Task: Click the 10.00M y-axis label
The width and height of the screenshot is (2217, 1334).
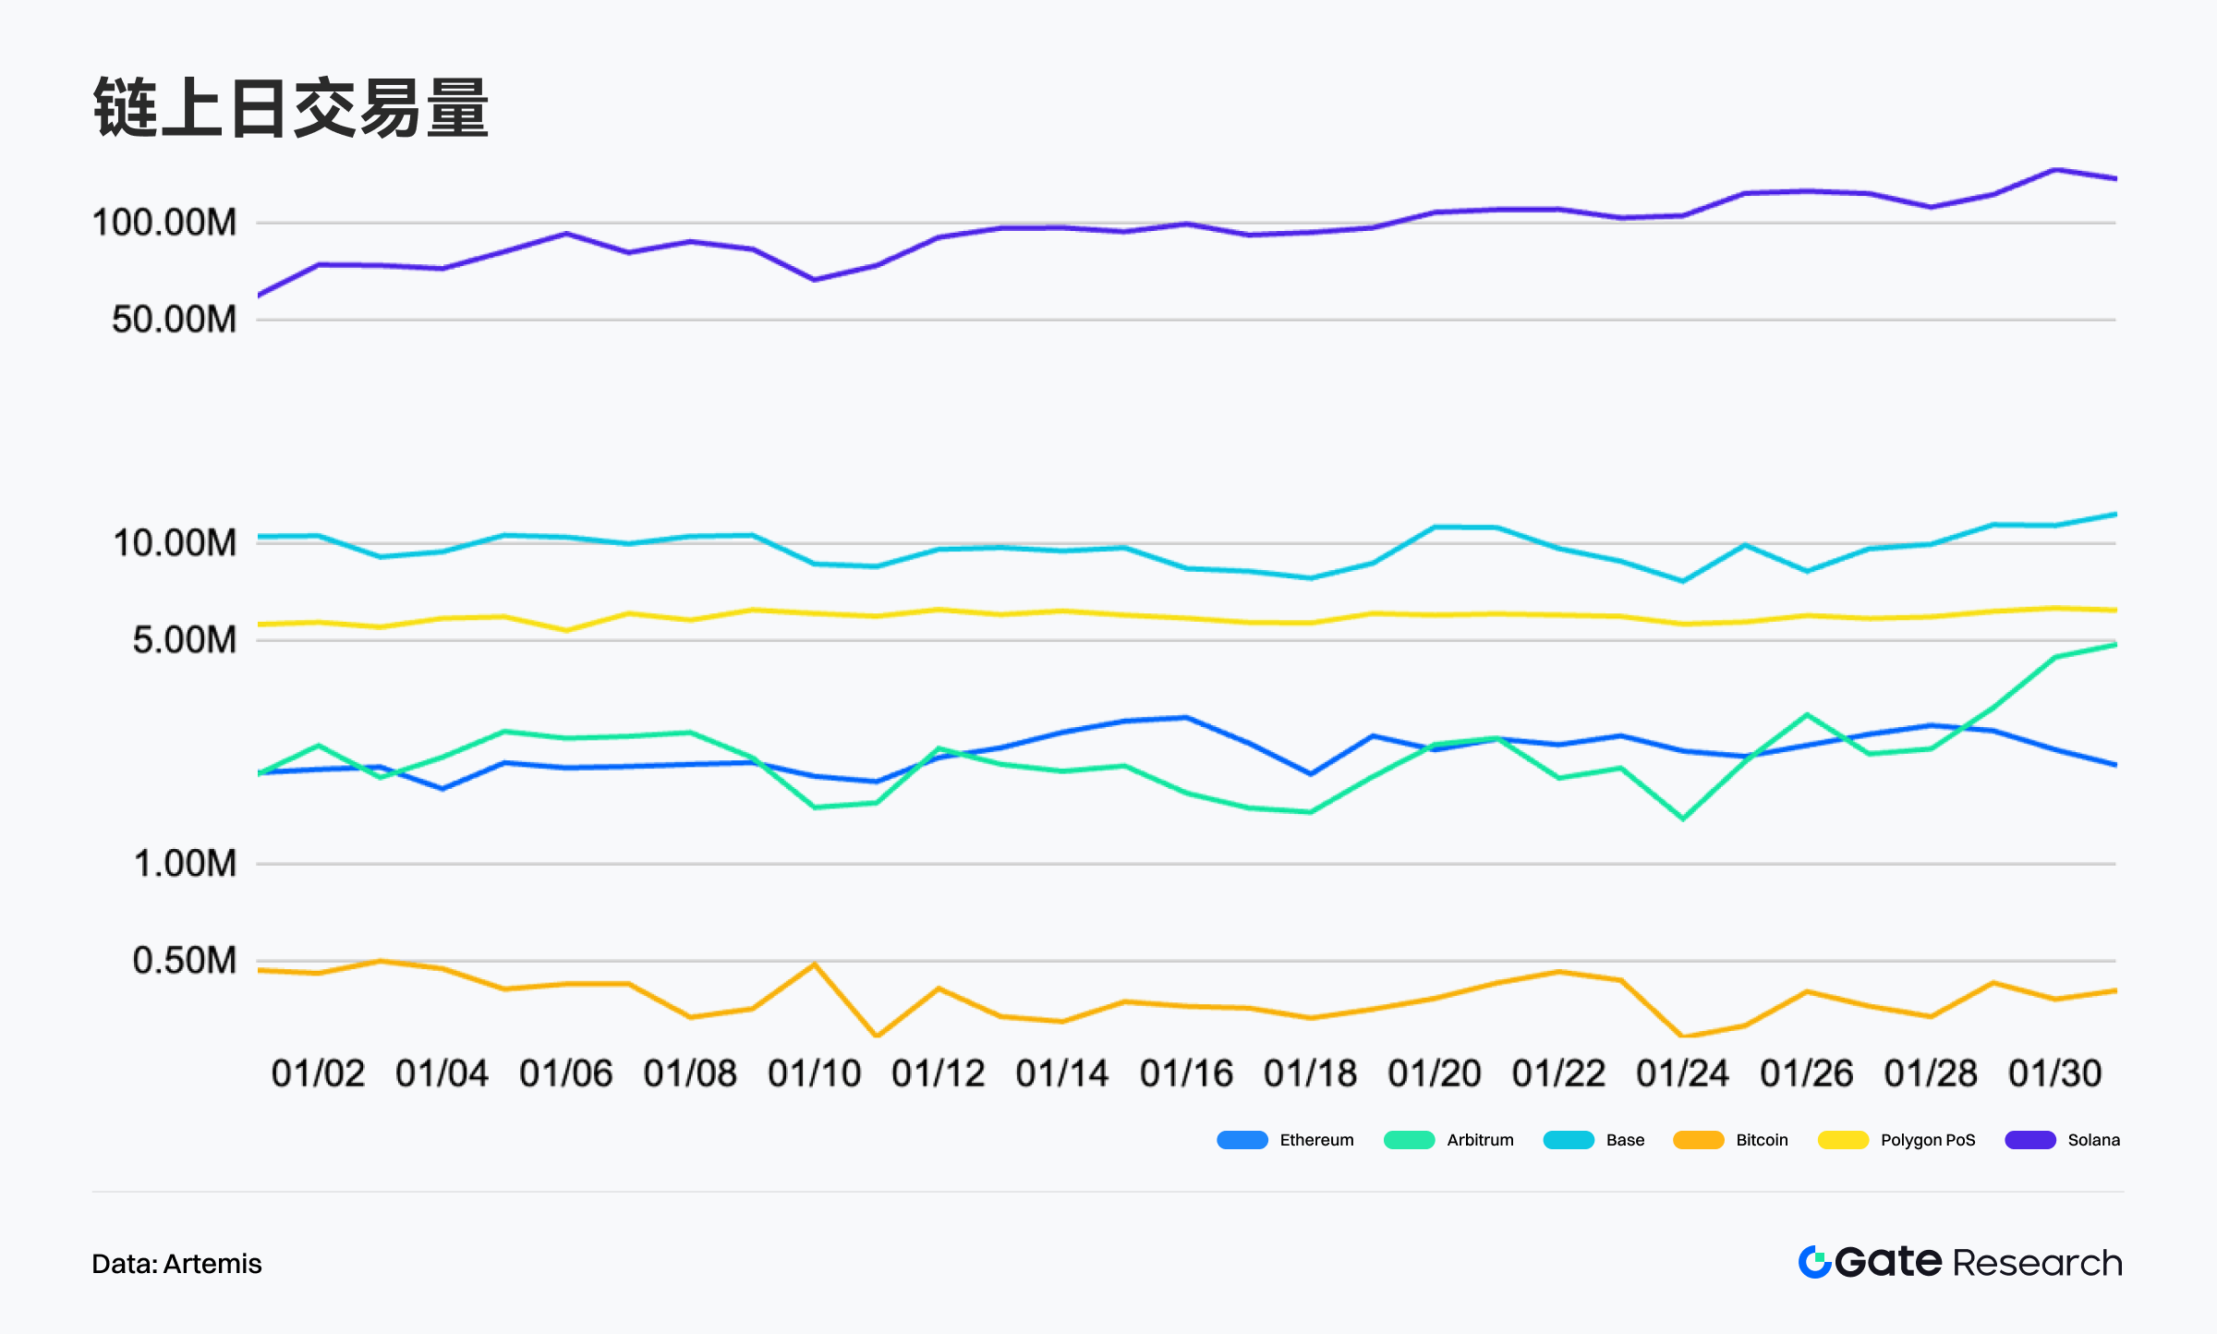Action: [175, 543]
